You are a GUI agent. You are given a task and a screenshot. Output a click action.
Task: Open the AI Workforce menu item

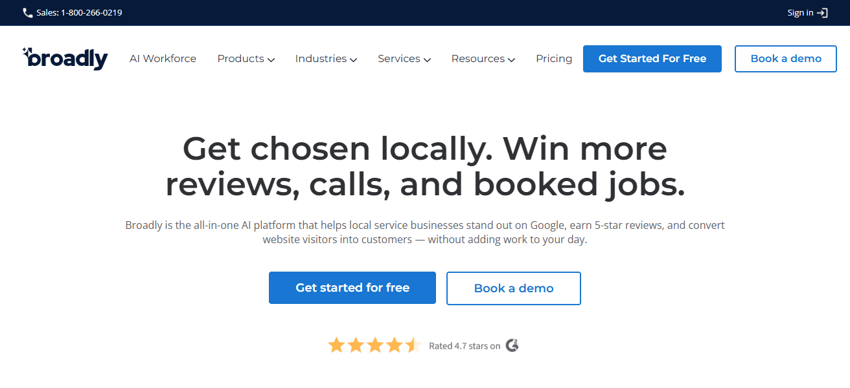pos(163,58)
